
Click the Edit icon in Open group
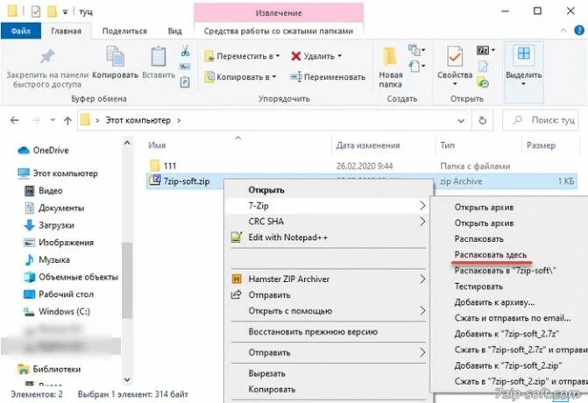tap(483, 67)
